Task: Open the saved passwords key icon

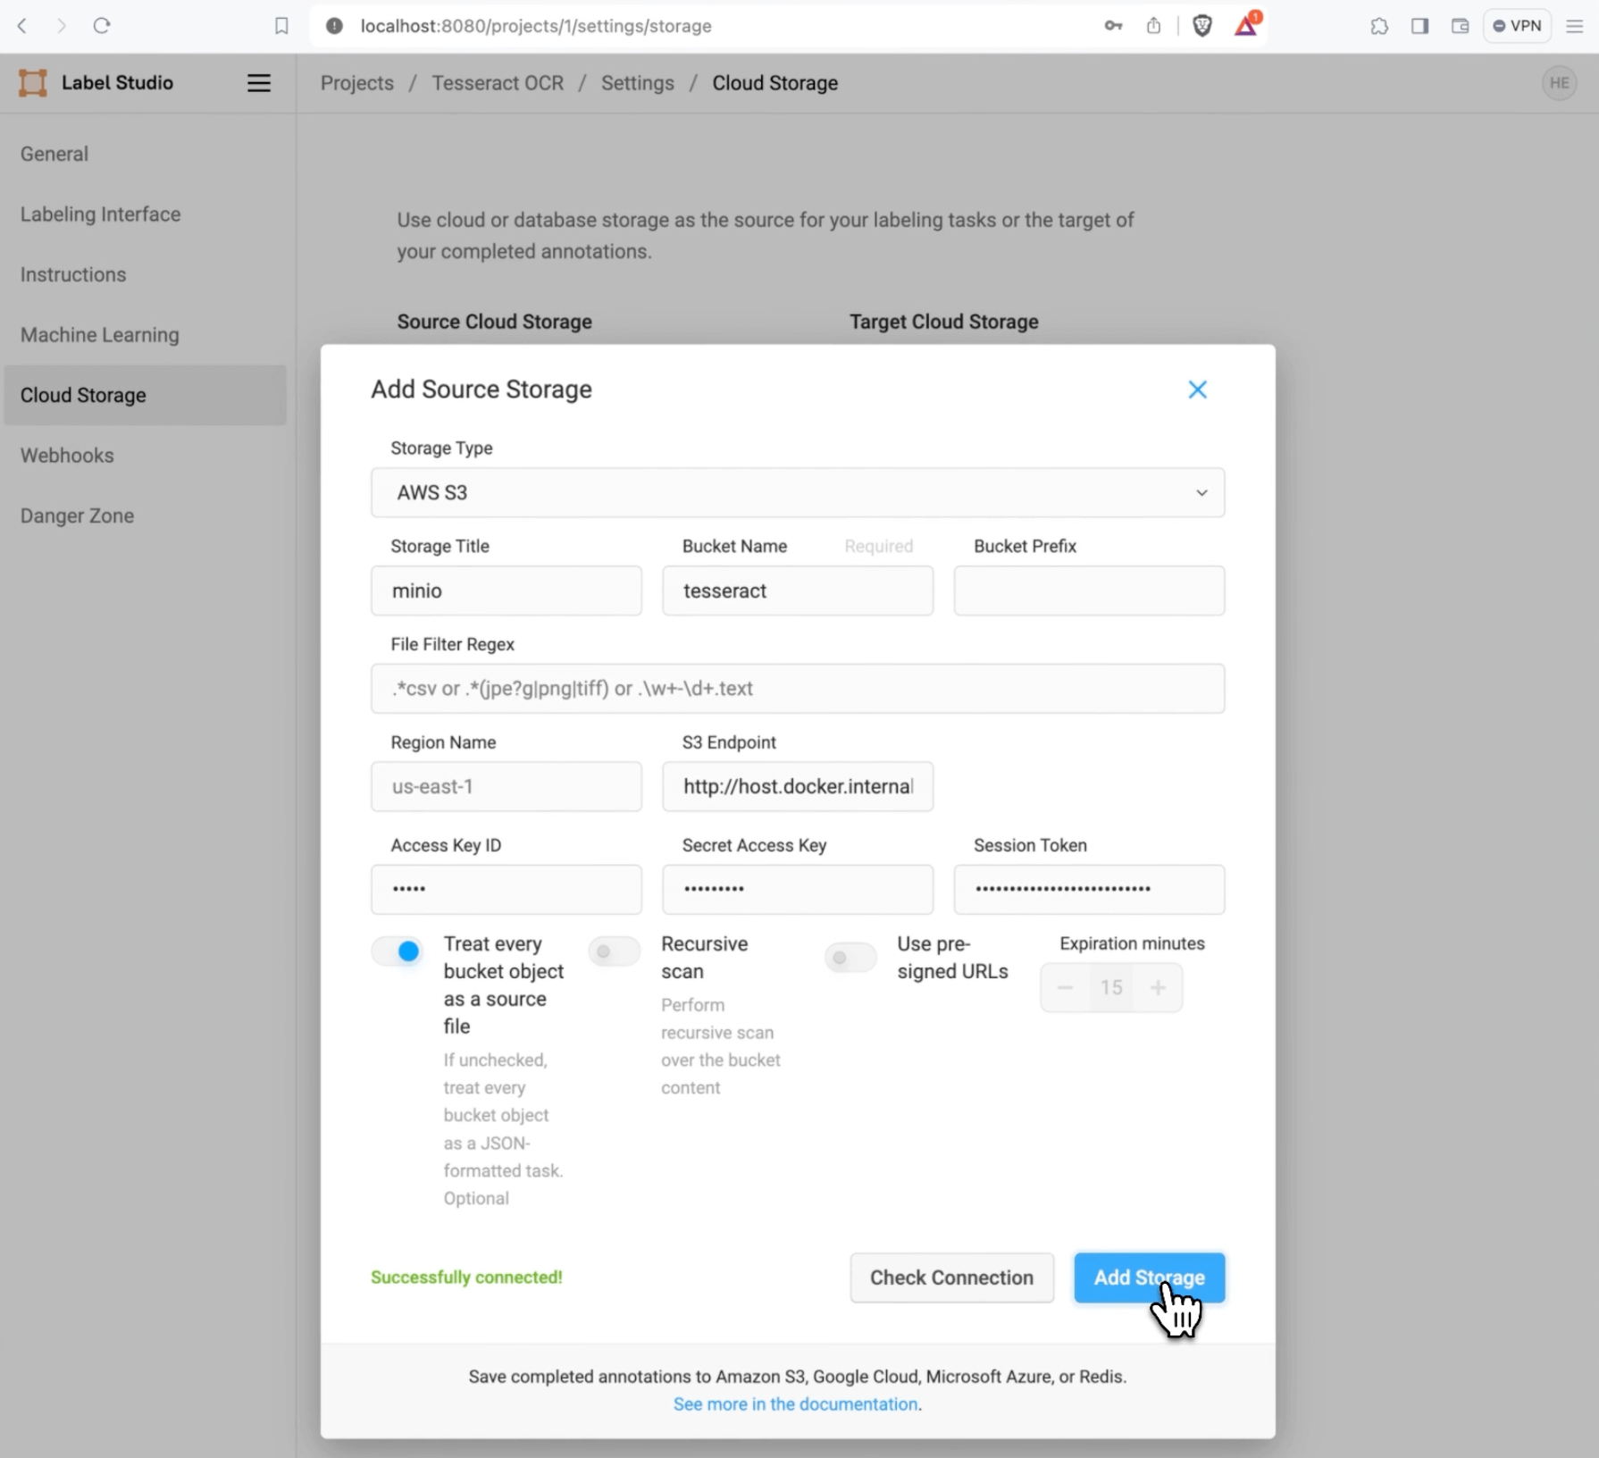Action: click(x=1113, y=26)
